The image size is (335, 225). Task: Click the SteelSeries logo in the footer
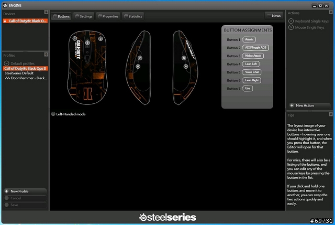coord(167,217)
